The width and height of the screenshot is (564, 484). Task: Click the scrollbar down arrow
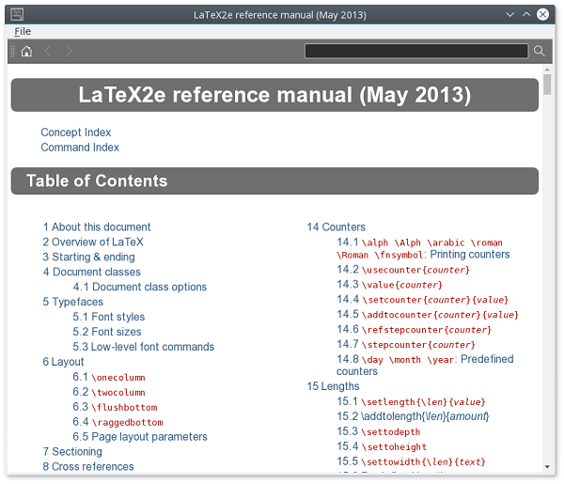click(547, 467)
